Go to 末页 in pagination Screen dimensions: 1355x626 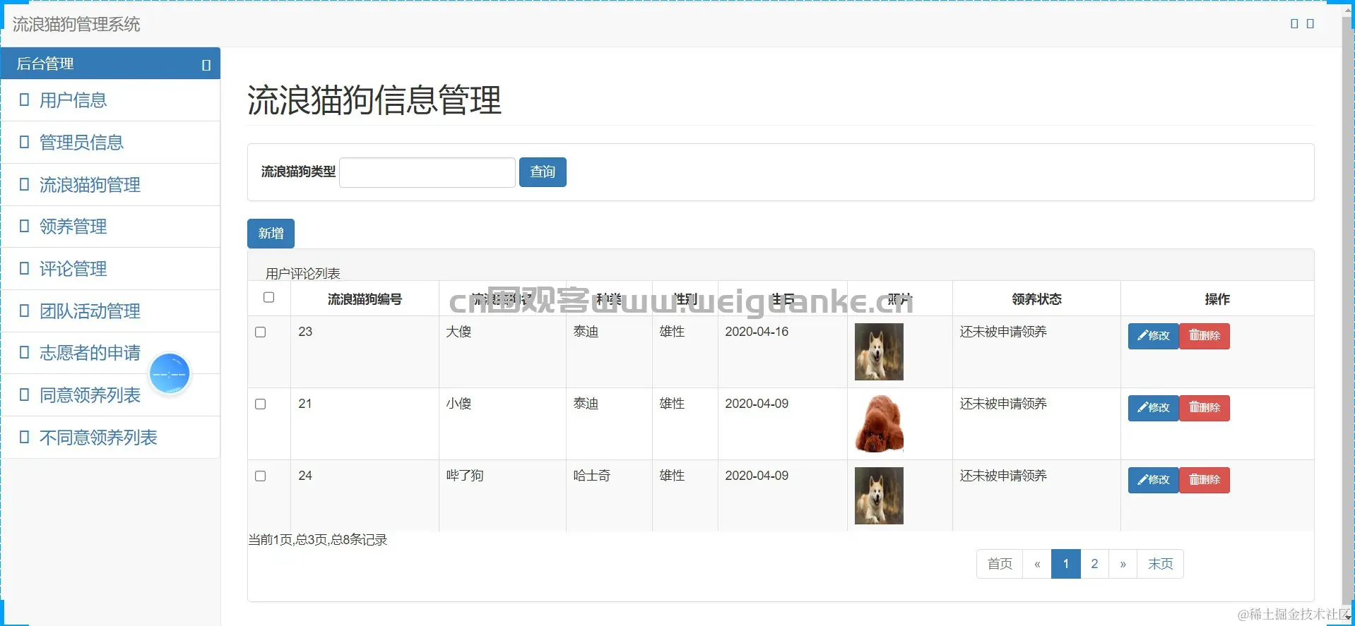point(1160,564)
